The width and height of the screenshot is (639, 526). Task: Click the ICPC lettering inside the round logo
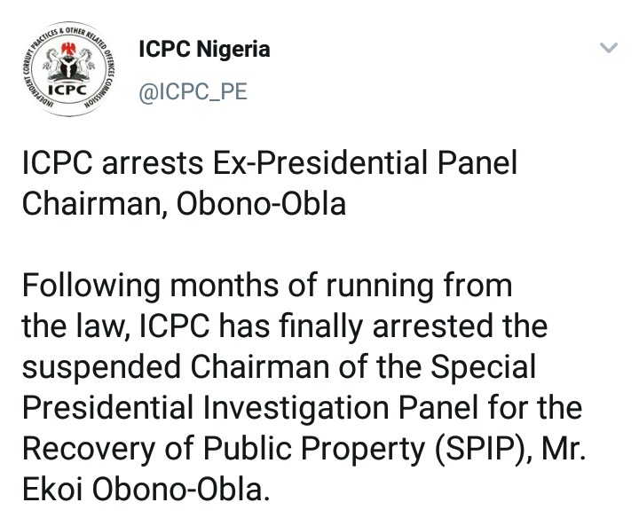(67, 91)
